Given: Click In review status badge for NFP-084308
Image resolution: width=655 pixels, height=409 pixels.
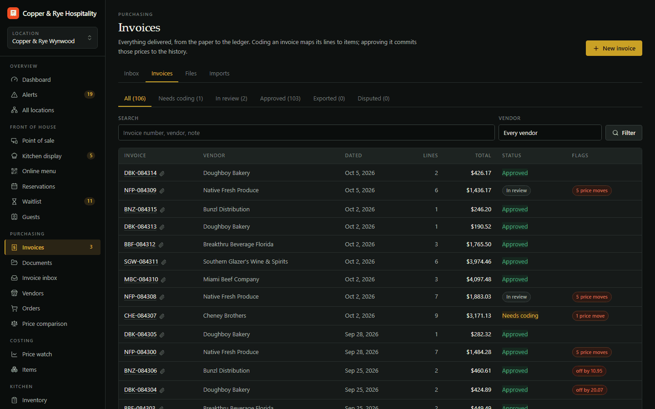Looking at the screenshot, I should click(516, 297).
